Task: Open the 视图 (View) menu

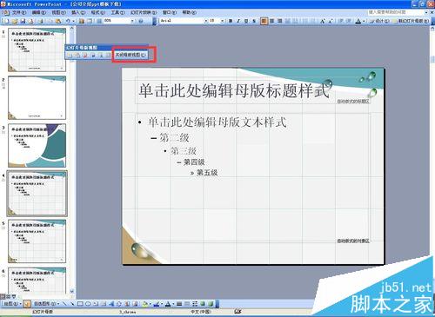Action: pyautogui.click(x=58, y=12)
